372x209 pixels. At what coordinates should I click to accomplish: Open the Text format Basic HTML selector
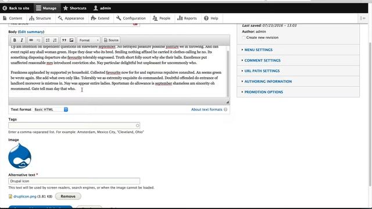click(51, 110)
